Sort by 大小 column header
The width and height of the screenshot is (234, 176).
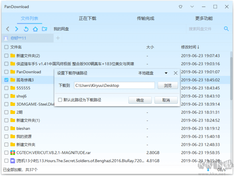coord(150,47)
